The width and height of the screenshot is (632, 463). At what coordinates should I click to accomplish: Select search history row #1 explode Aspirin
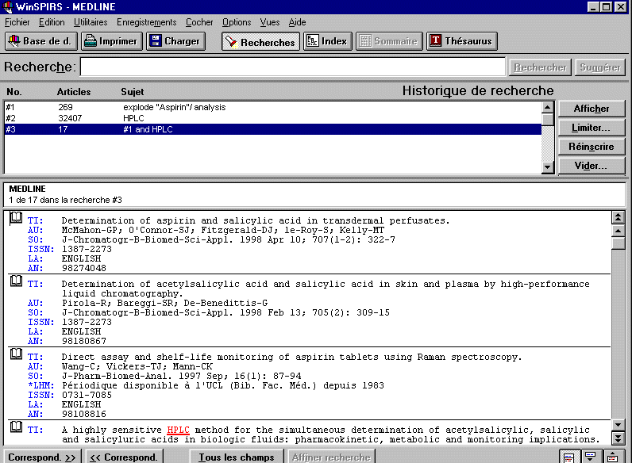coord(273,107)
